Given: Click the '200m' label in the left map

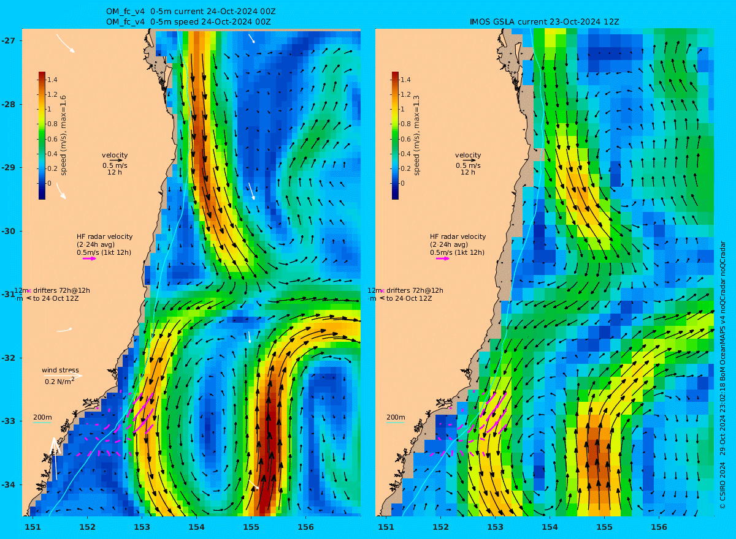Looking at the screenshot, I should click(42, 417).
